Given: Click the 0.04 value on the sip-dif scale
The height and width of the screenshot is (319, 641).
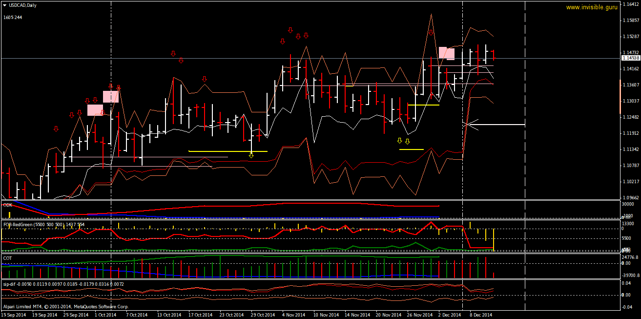Looking at the screenshot, I should 627,283.
